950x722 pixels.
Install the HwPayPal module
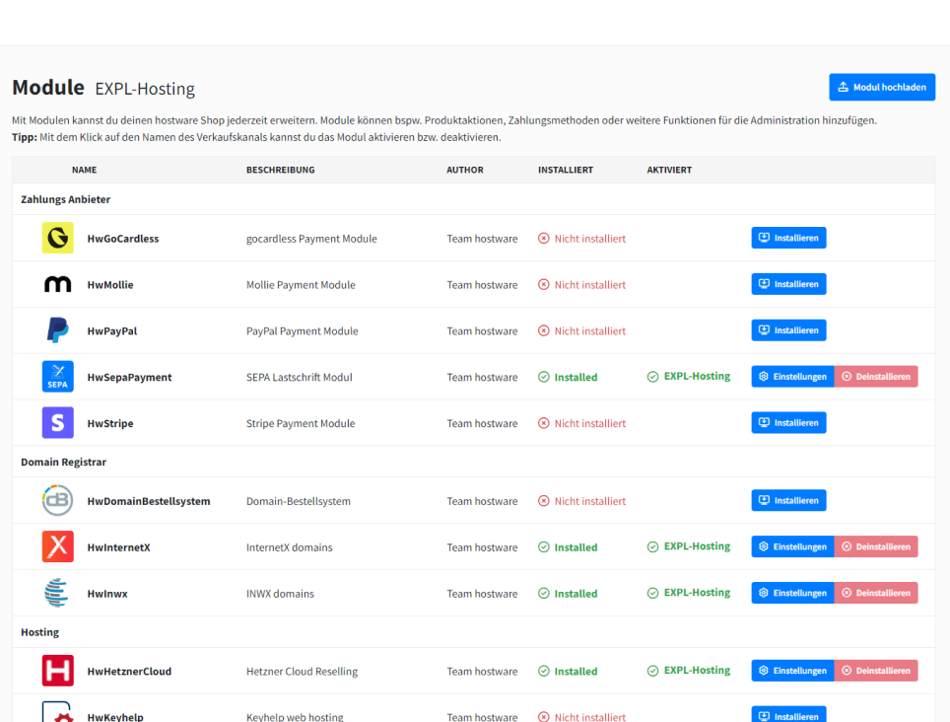(788, 330)
